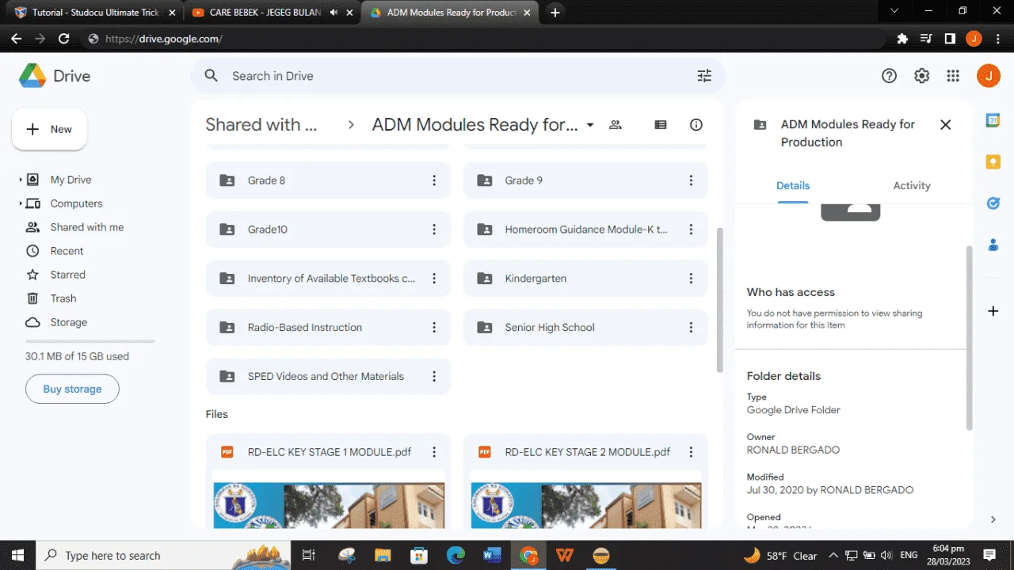Open Windows Start menu
1014x570 pixels.
[x=17, y=555]
